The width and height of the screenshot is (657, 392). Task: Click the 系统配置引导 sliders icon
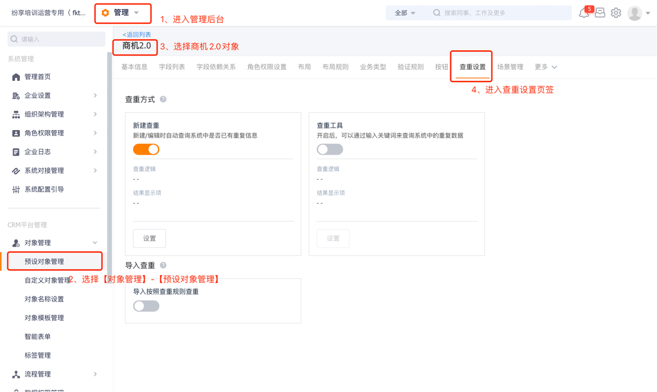tap(16, 190)
